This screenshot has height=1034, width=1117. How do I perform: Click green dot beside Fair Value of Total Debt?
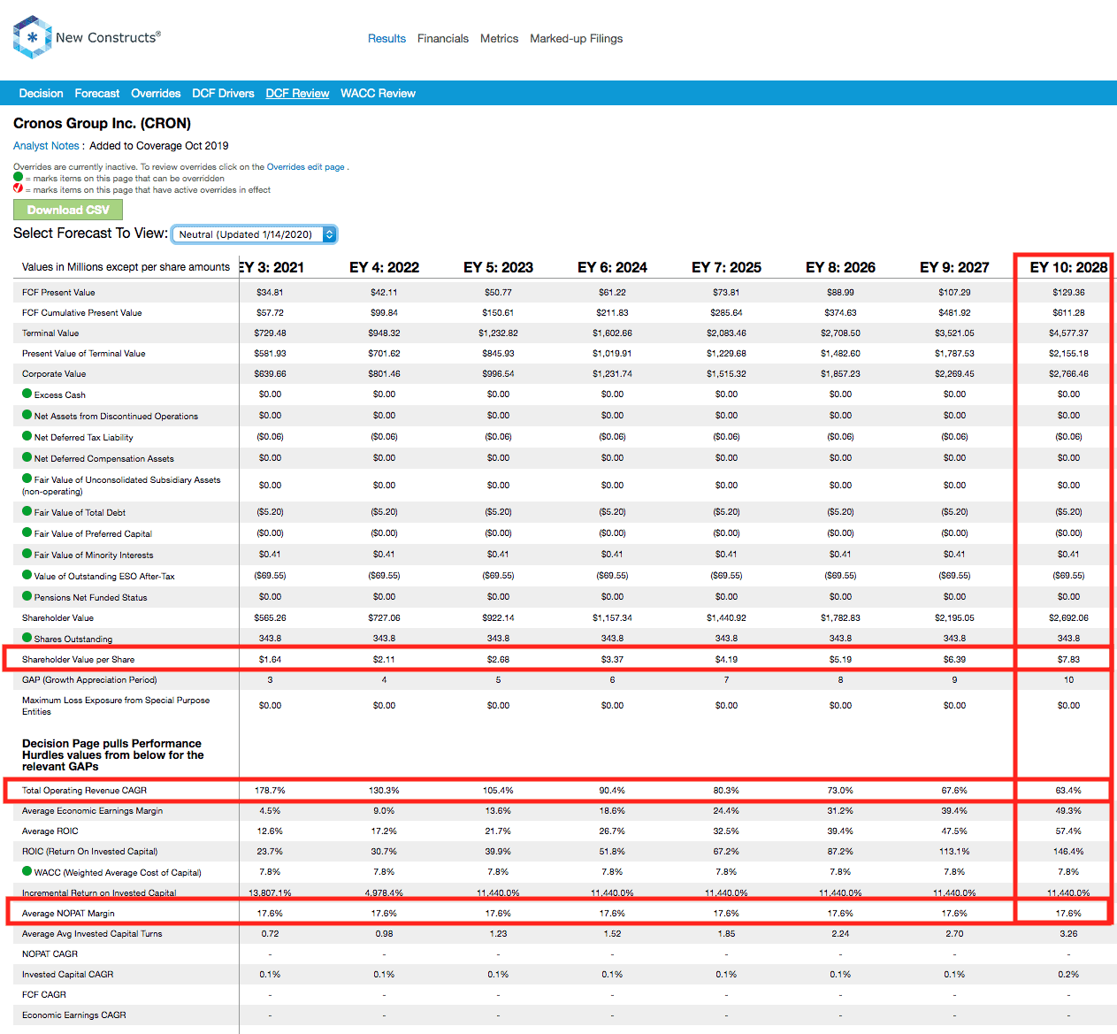click(27, 511)
